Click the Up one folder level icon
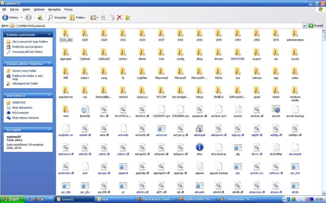 tap(40, 17)
